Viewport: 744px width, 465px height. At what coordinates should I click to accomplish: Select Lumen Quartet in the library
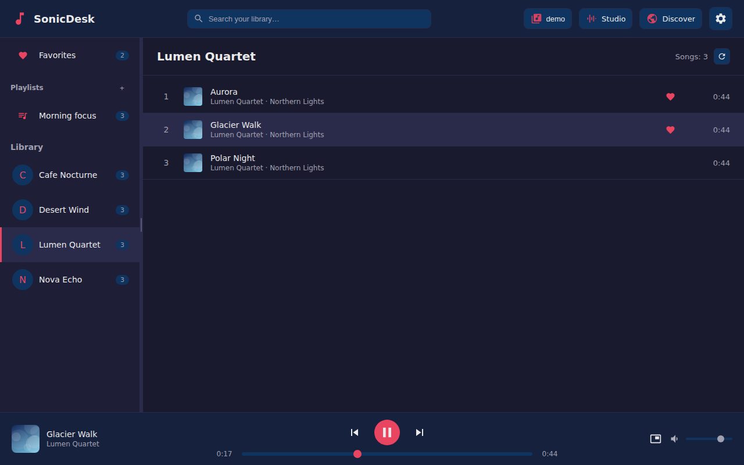click(70, 245)
